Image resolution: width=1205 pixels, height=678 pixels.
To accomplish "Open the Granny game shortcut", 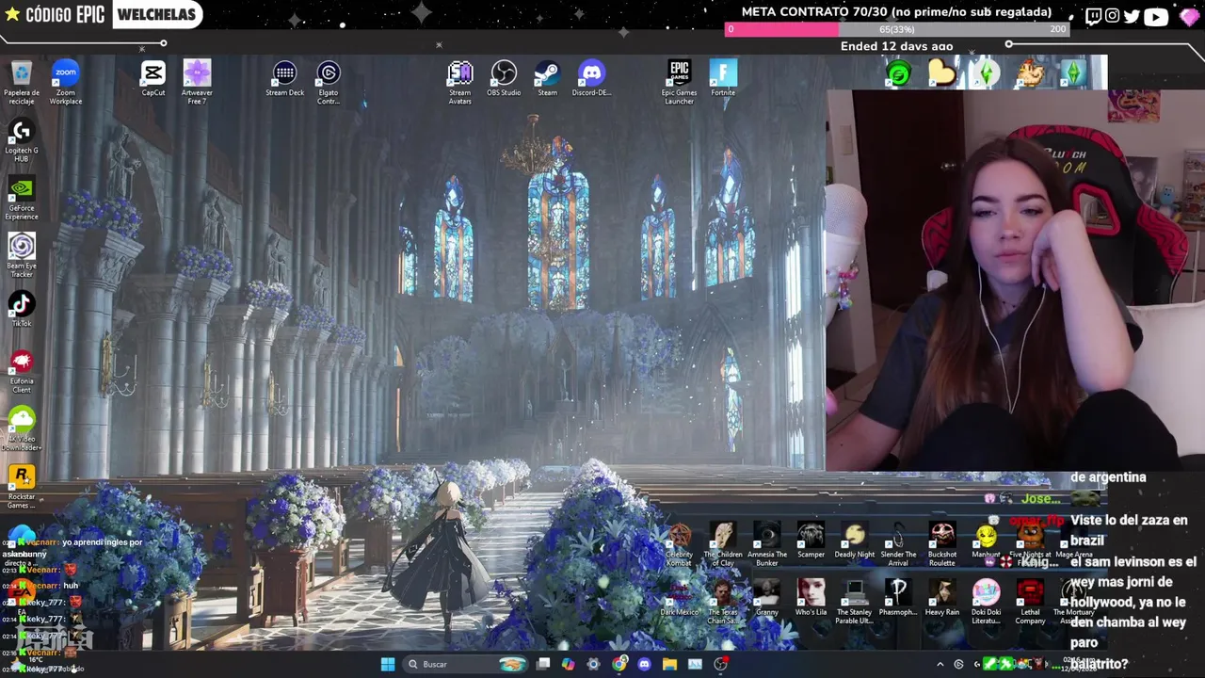I will tap(766, 598).
